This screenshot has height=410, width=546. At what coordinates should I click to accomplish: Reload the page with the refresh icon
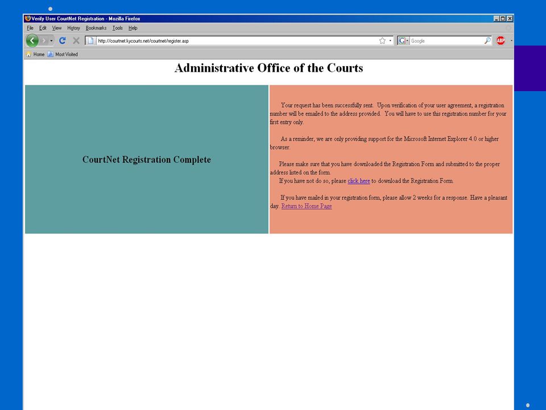point(63,41)
